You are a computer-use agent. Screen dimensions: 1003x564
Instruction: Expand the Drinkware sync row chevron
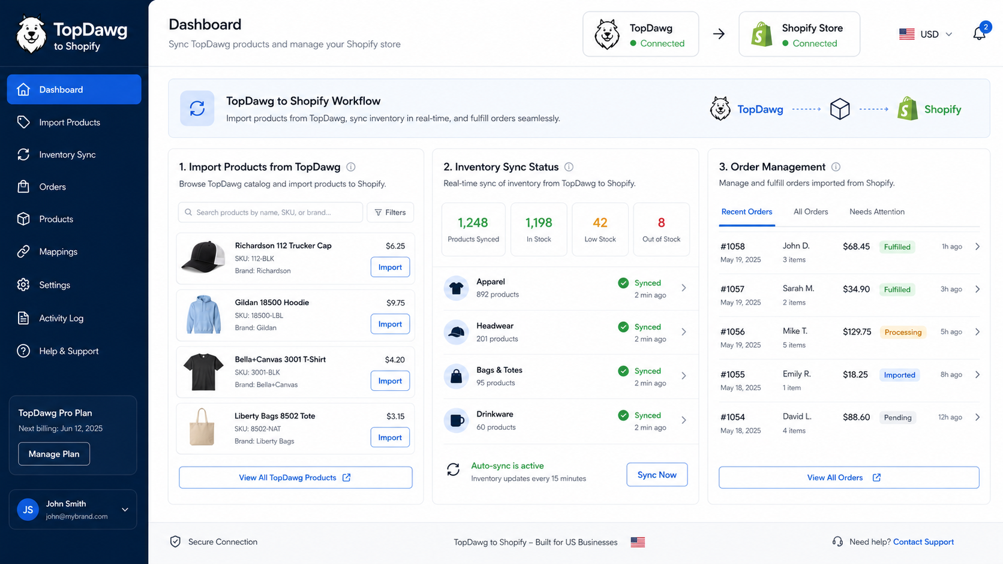(x=684, y=421)
